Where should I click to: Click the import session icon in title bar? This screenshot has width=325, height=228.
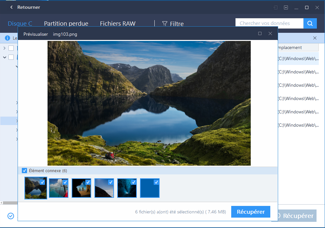pos(276,7)
